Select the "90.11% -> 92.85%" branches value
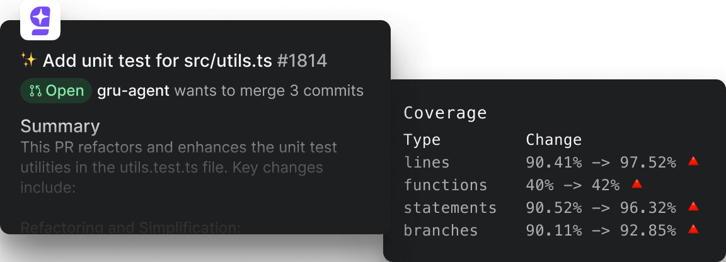 [601, 230]
